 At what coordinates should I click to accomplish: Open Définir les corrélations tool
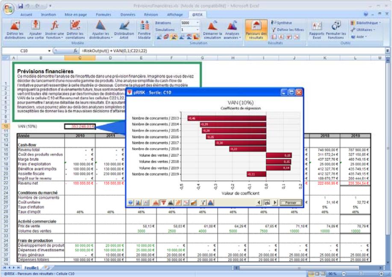pyautogui.click(x=75, y=29)
